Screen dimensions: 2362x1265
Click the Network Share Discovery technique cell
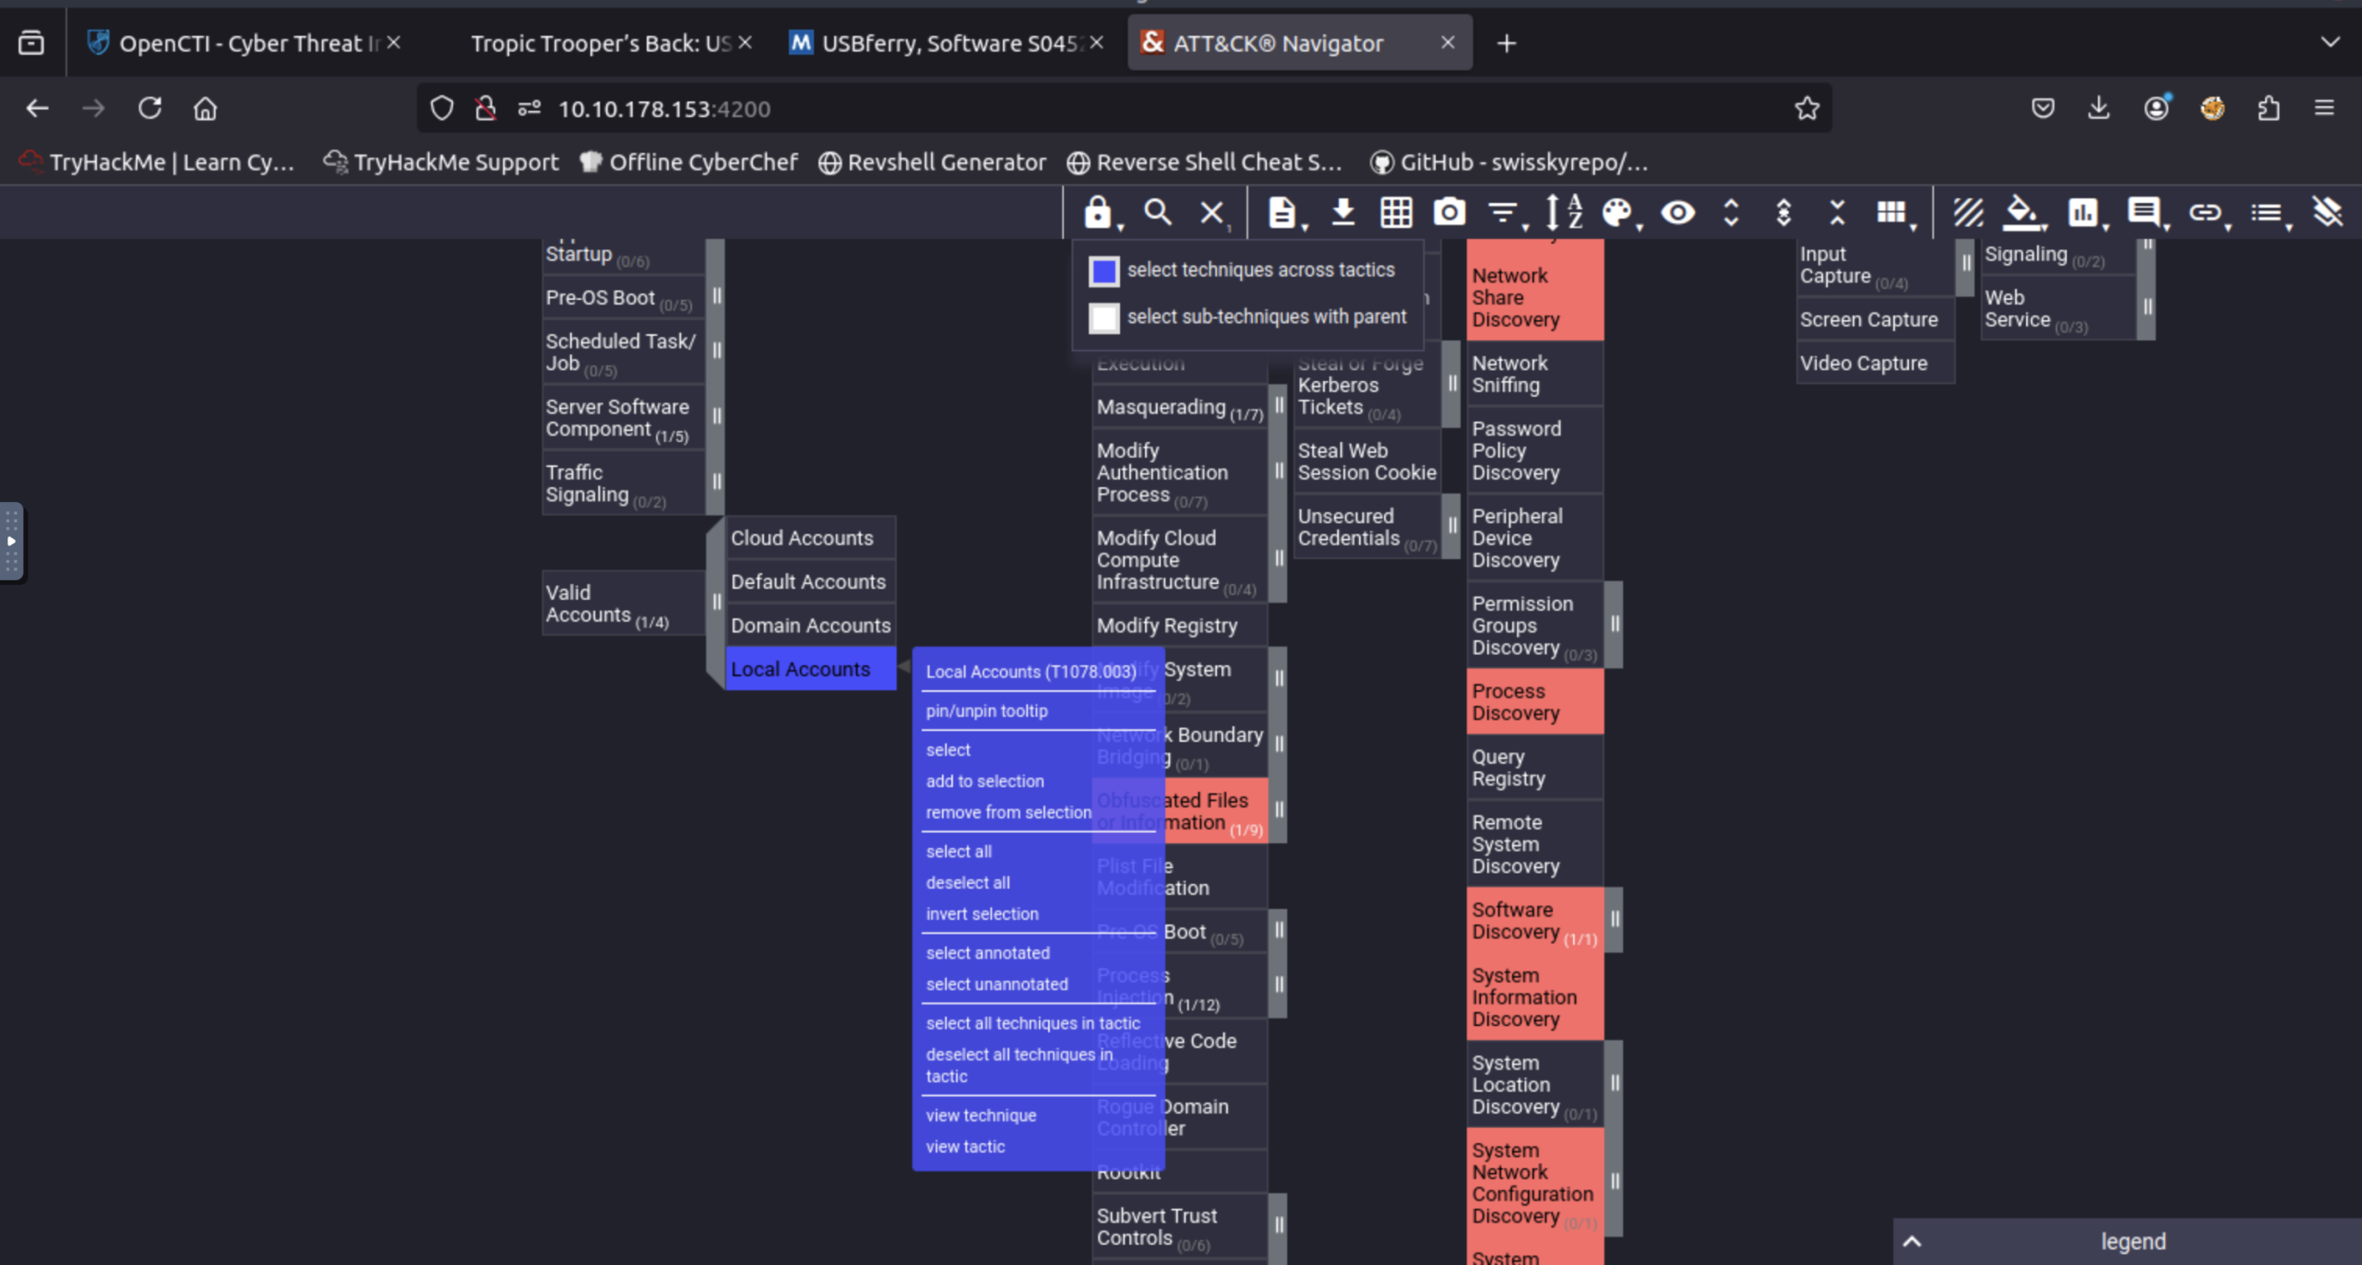pyautogui.click(x=1535, y=297)
